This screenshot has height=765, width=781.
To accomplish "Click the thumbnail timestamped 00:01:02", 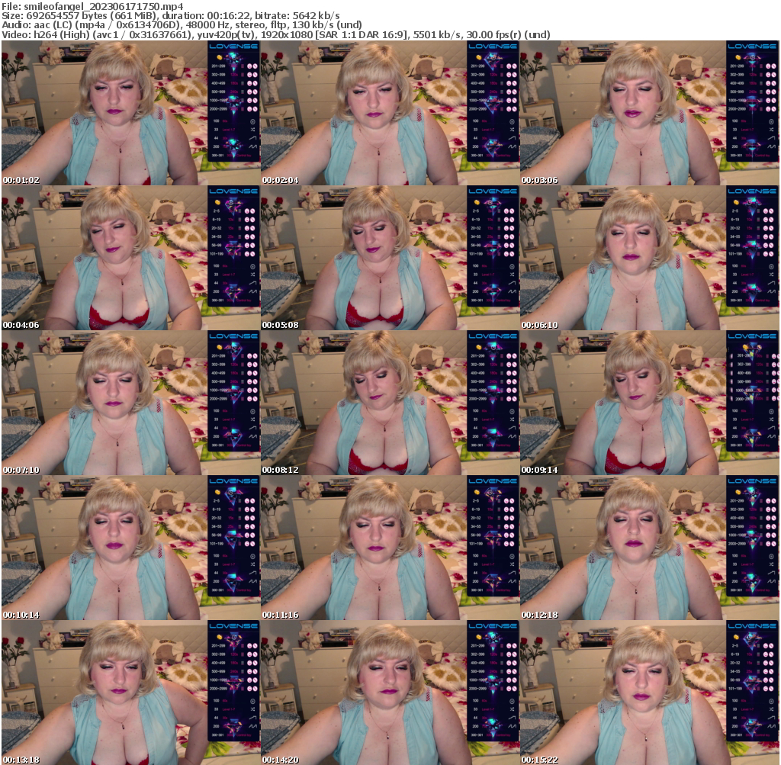I will [130, 113].
